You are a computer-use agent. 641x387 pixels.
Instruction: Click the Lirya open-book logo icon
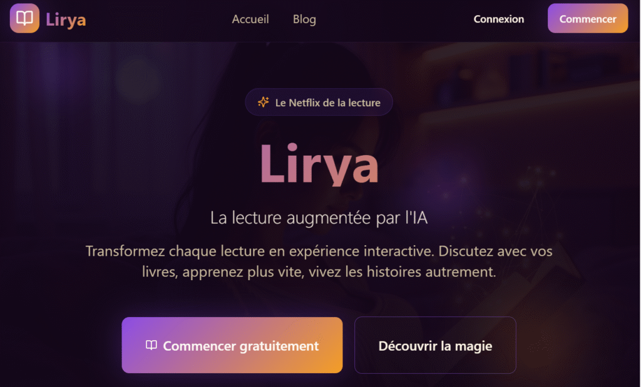(x=24, y=18)
